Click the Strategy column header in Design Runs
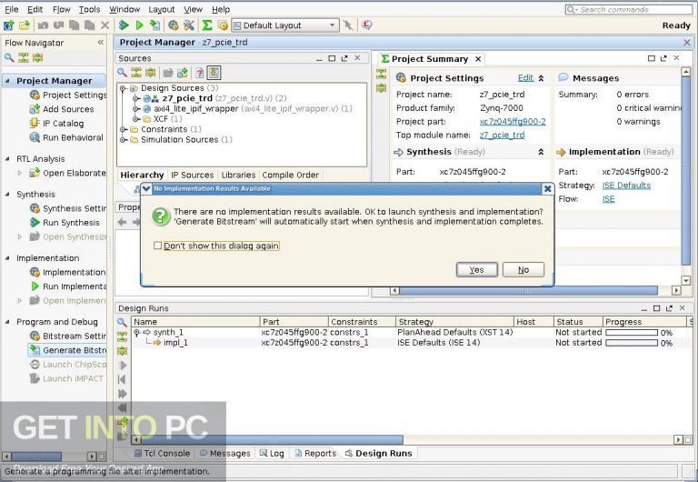Screen dimensions: 698x482 point(454,322)
